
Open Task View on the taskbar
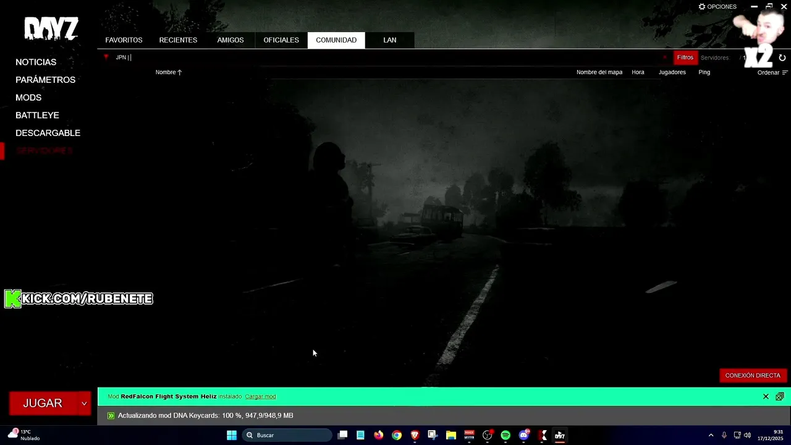pyautogui.click(x=342, y=435)
